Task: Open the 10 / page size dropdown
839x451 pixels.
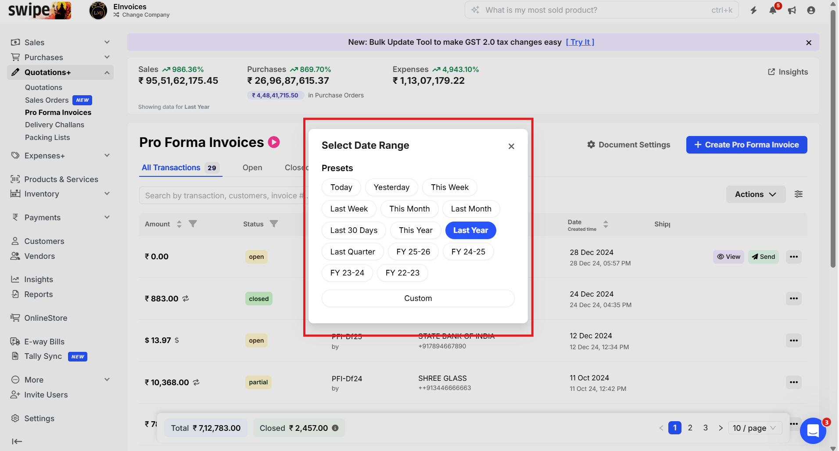Action: coord(754,428)
